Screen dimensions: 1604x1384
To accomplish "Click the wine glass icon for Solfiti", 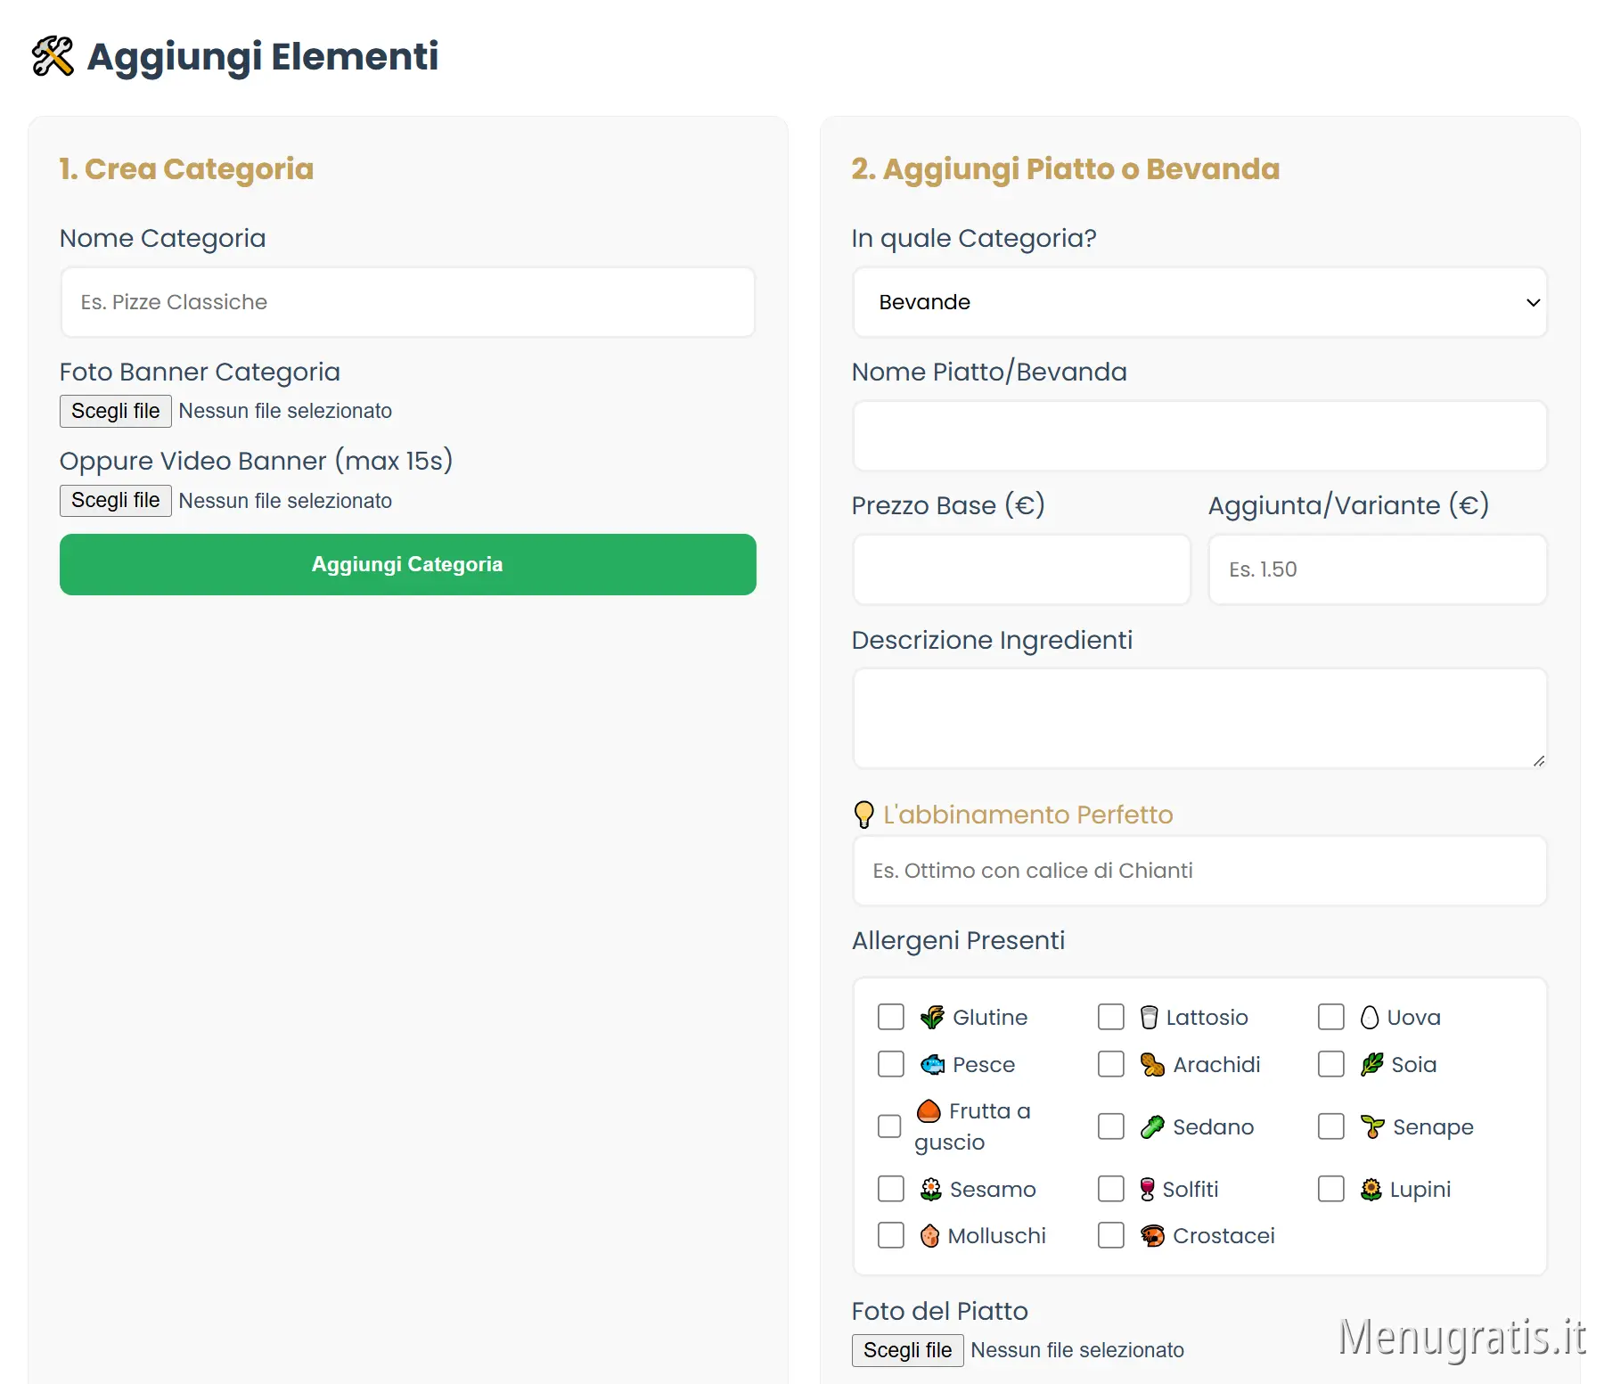I will click(1148, 1189).
